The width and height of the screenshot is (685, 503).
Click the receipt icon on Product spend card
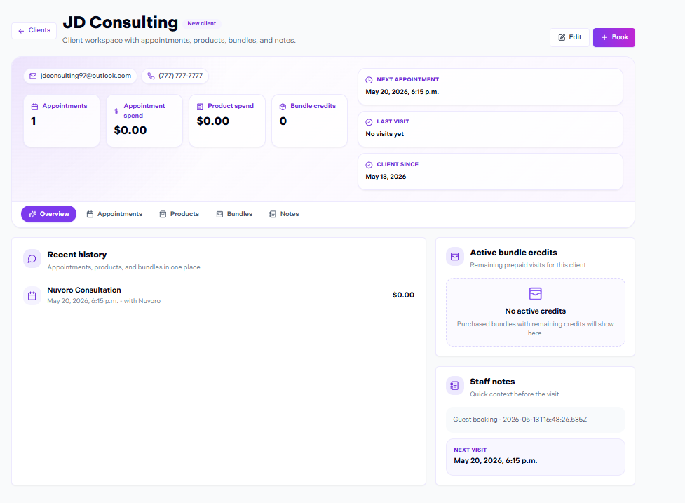pyautogui.click(x=200, y=107)
